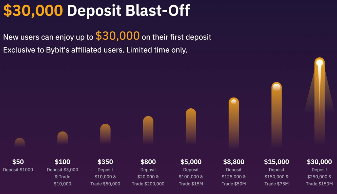337x194 pixels.
Task: Click the $8,800 glowing rocket bar
Action: pos(234,123)
